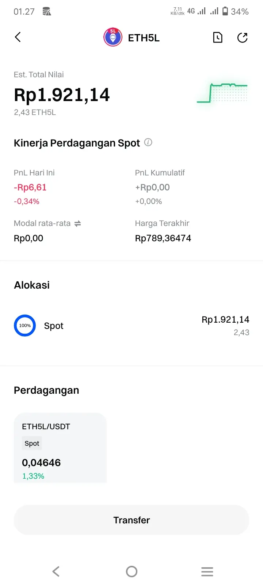Open info icon beside Kinerja Perdagangan Spot
This screenshot has height=586, width=263.
[148, 142]
